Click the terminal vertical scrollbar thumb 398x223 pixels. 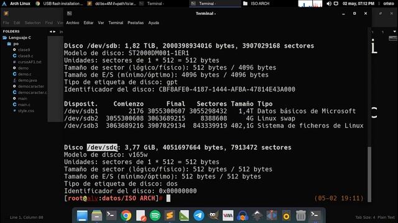click(x=369, y=174)
